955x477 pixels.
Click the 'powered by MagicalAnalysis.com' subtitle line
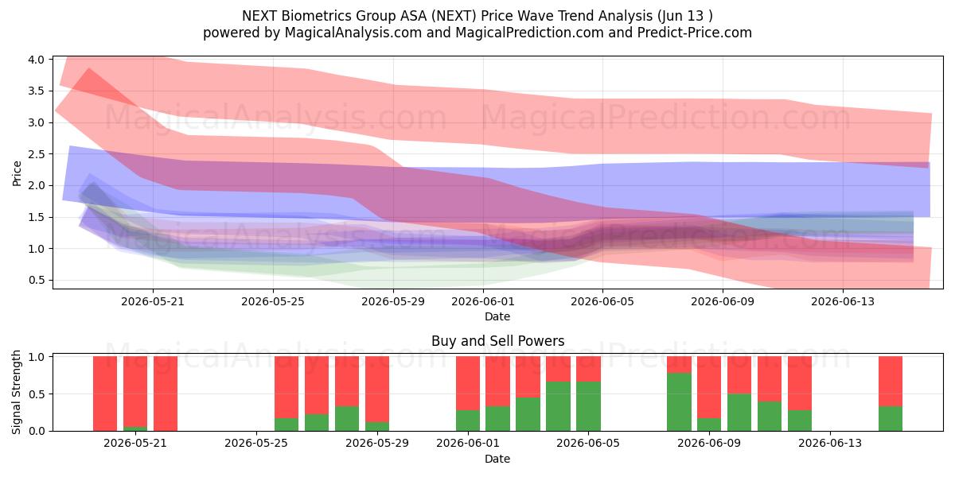pyautogui.click(x=477, y=33)
